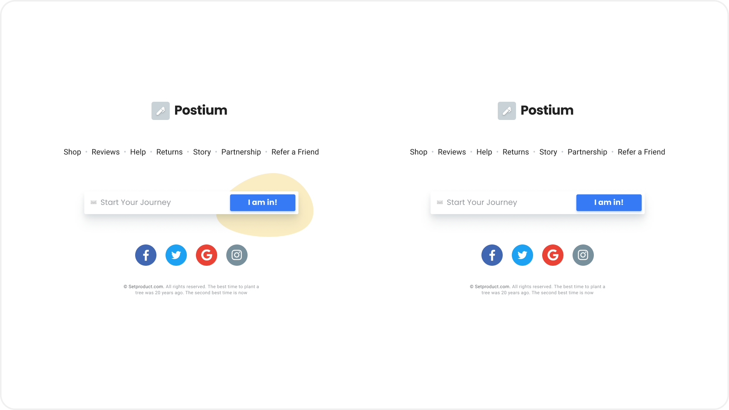Click the Instagram icon on the left
This screenshot has width=729, height=410.
pos(237,255)
